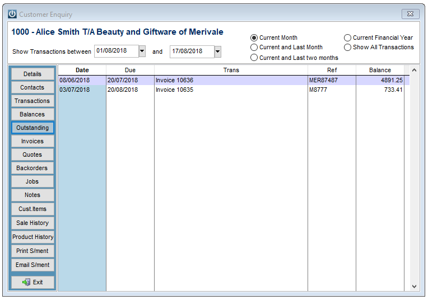This screenshot has width=428, height=300.
Task: Switch to the Transactions tab
Action: pos(32,101)
